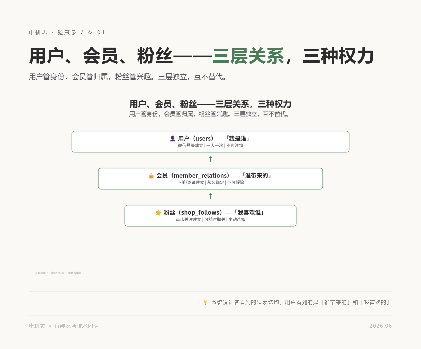Click 图 01 in the top breadcrumb
421x349 pixels.
pos(96,32)
